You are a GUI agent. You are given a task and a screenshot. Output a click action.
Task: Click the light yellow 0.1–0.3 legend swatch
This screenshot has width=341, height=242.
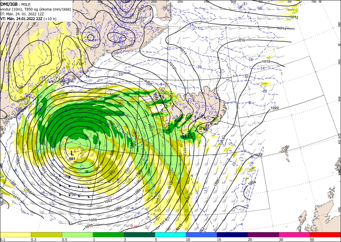(15, 234)
